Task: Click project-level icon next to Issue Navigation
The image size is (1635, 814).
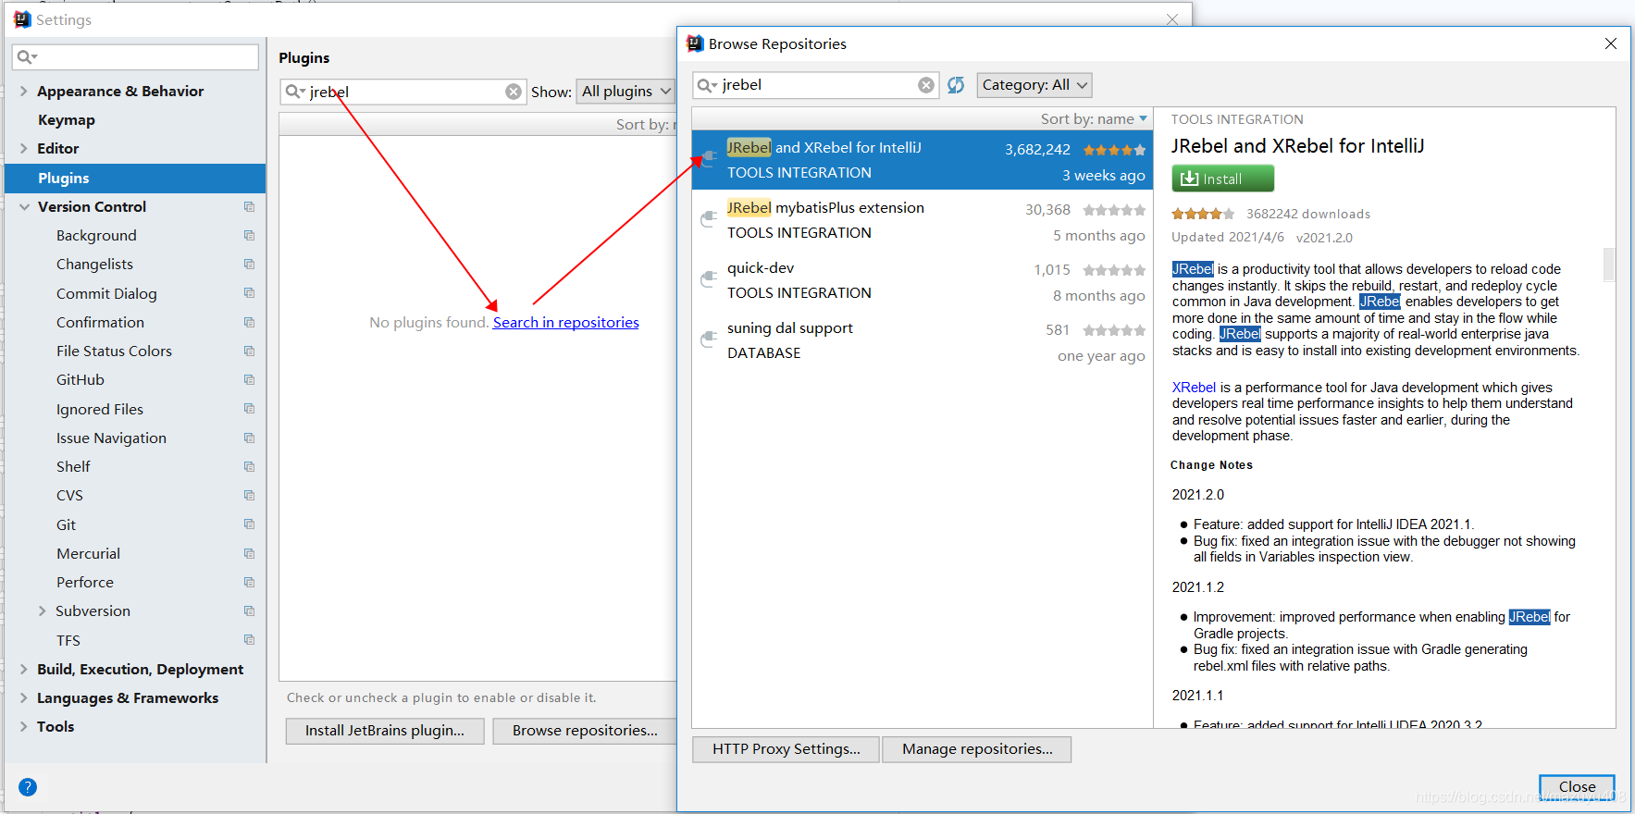Action: coord(249,438)
